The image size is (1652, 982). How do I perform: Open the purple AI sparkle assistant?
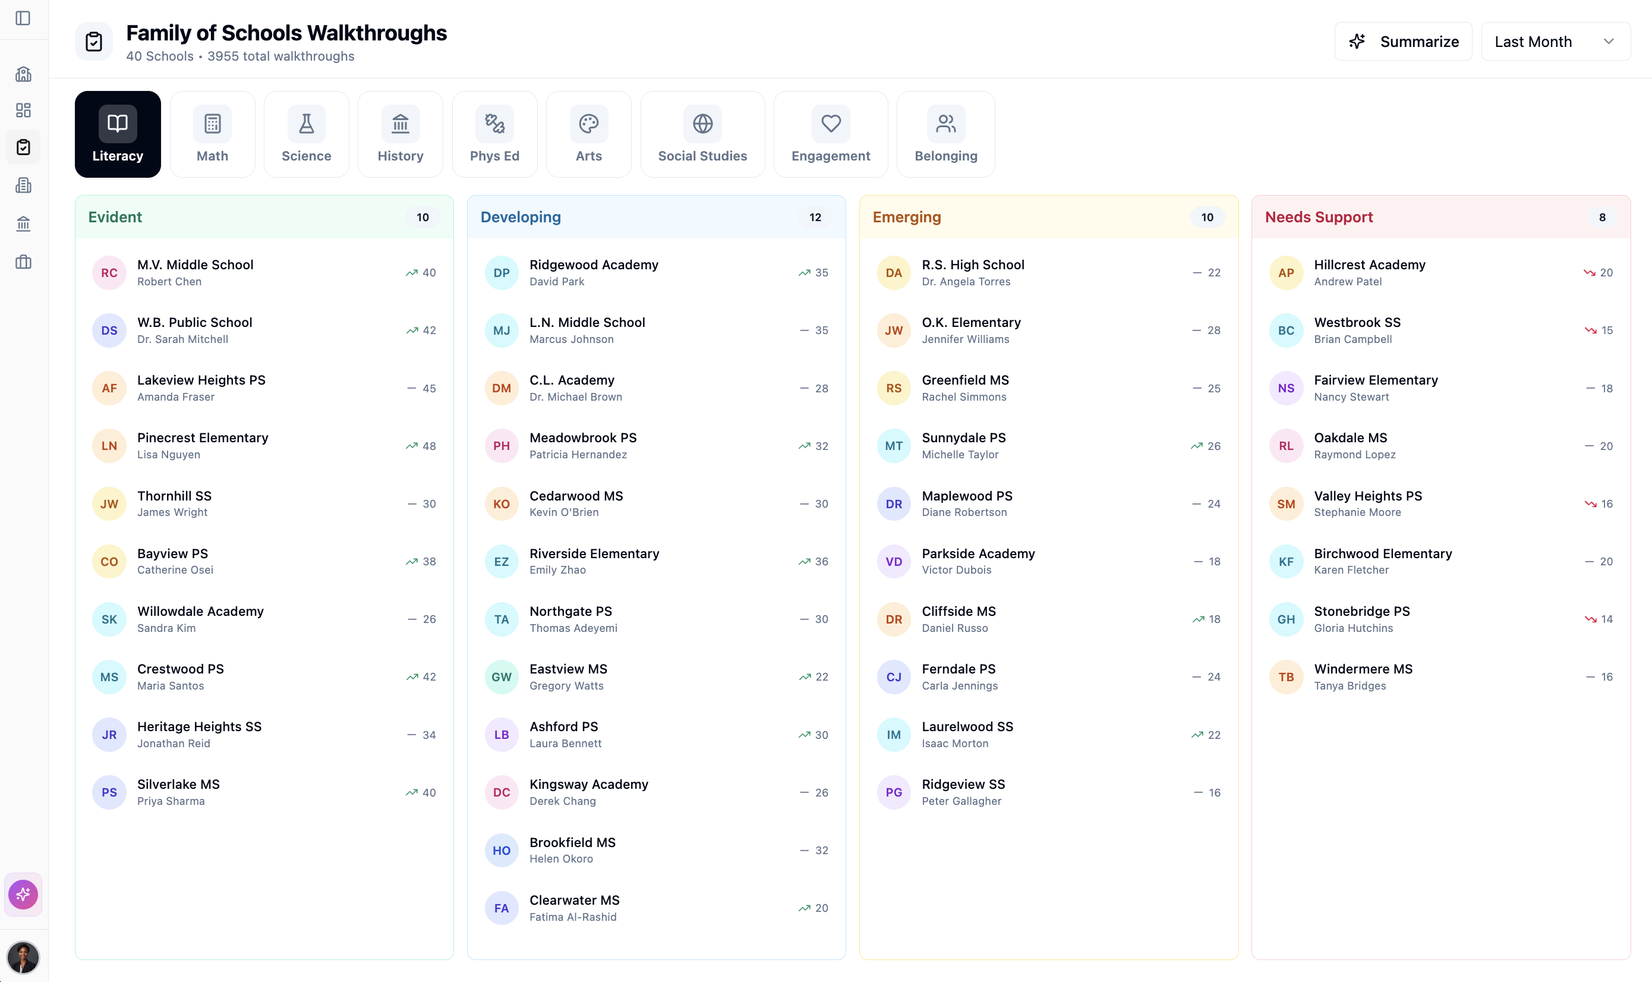pyautogui.click(x=23, y=894)
